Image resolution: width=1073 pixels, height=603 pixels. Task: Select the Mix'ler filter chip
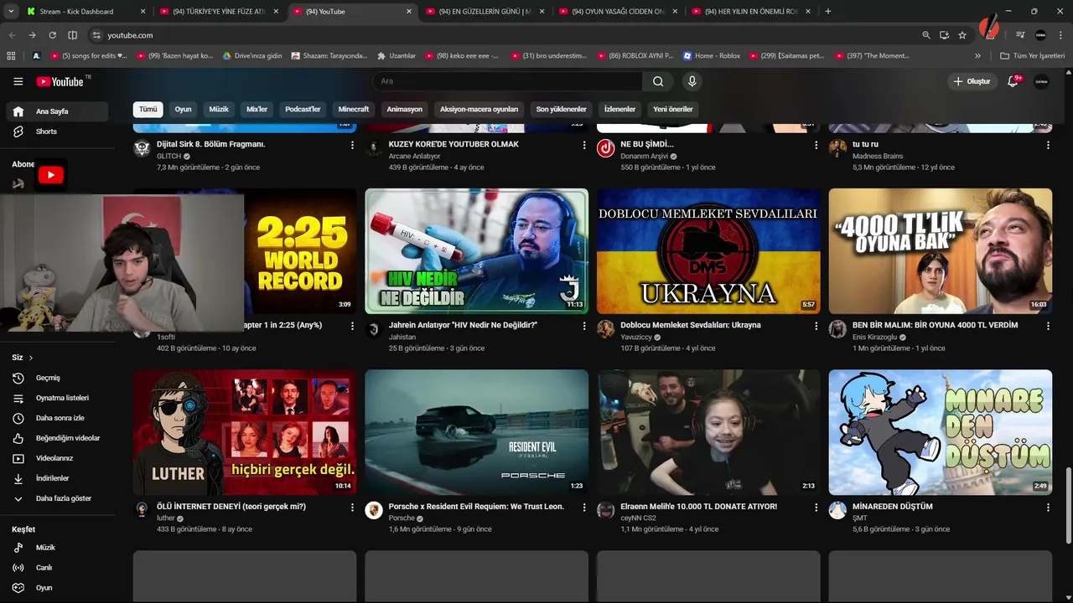point(257,109)
